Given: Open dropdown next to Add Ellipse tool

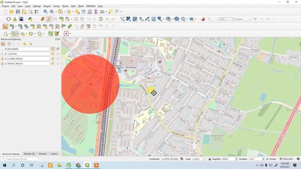Looking at the screenshot, I should click(26, 34).
